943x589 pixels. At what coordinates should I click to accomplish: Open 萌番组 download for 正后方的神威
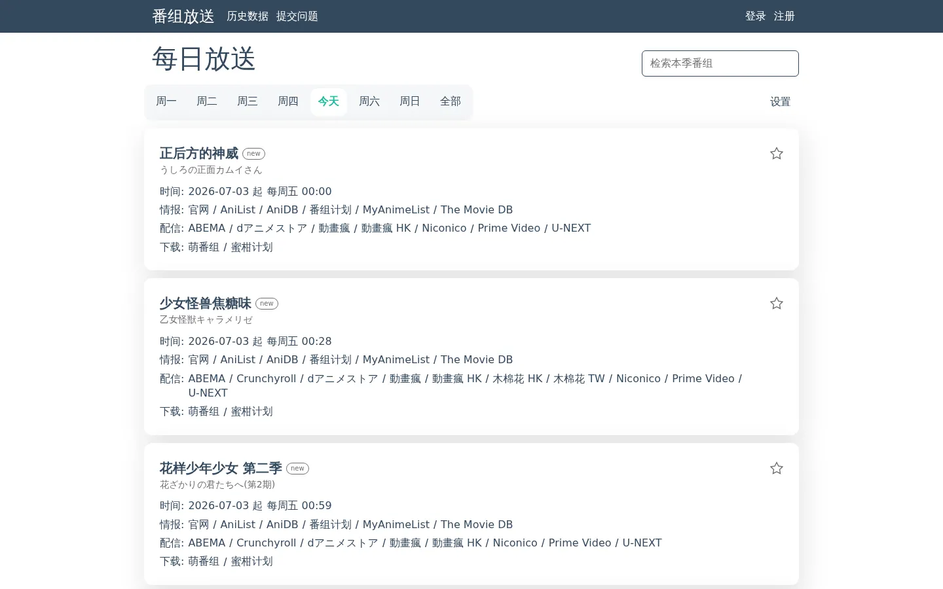[x=204, y=247]
